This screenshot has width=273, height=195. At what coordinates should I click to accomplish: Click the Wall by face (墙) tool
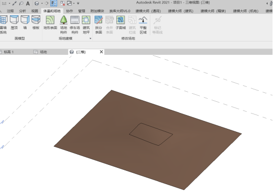point(25,23)
